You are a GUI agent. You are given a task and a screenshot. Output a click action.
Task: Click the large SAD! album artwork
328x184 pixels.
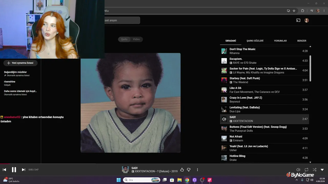tap(130, 103)
